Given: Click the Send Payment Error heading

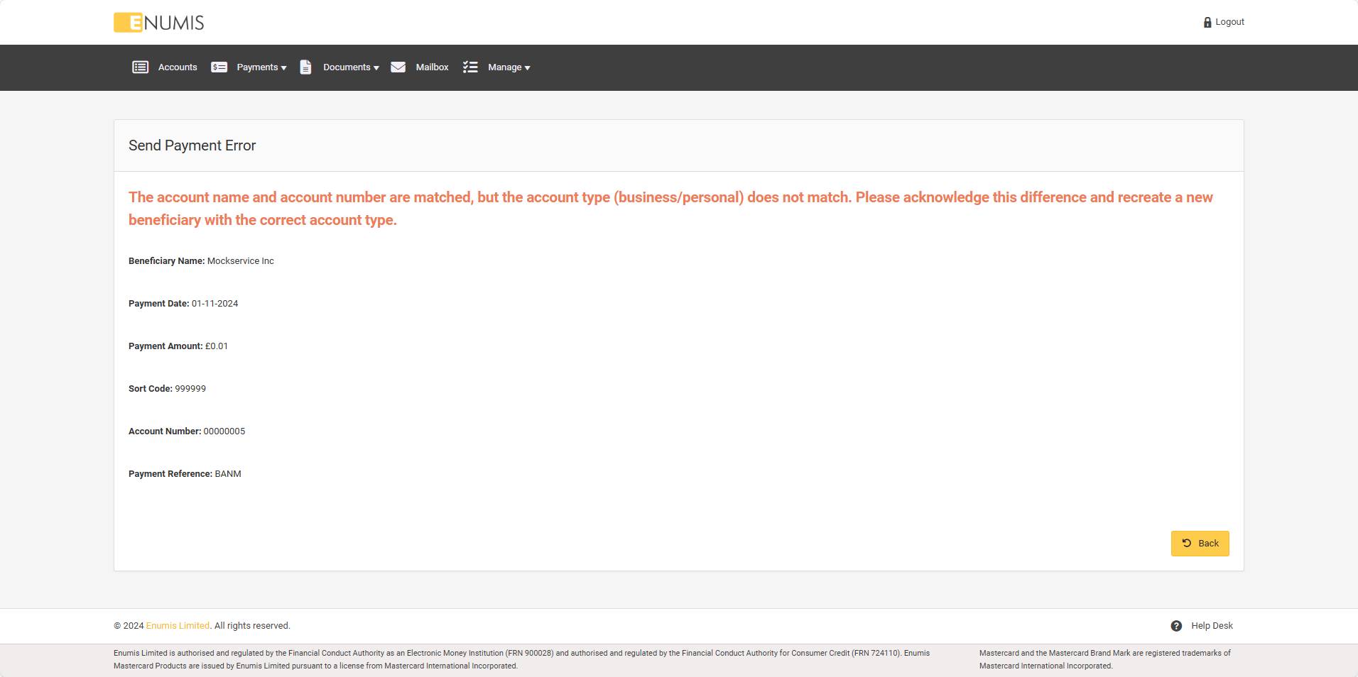Looking at the screenshot, I should (192, 145).
